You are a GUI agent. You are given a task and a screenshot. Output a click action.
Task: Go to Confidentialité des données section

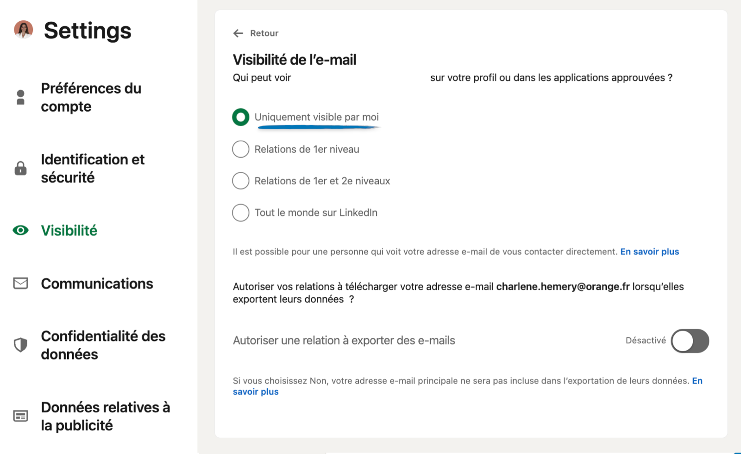coord(103,345)
